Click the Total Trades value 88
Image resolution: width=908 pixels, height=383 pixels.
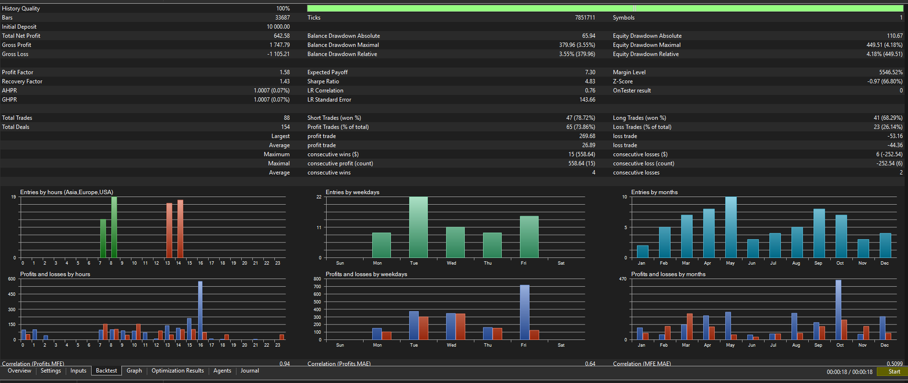[x=287, y=118]
